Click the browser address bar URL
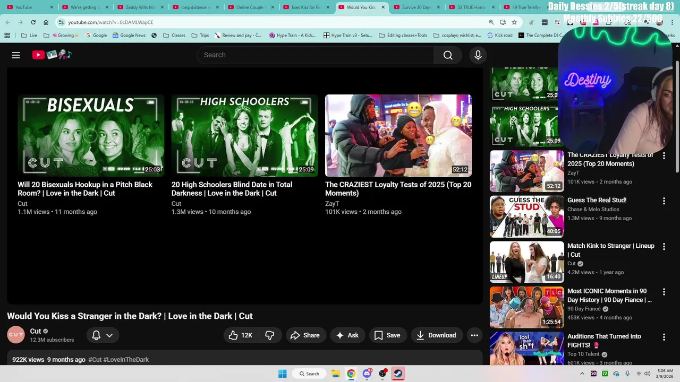 tap(110, 22)
